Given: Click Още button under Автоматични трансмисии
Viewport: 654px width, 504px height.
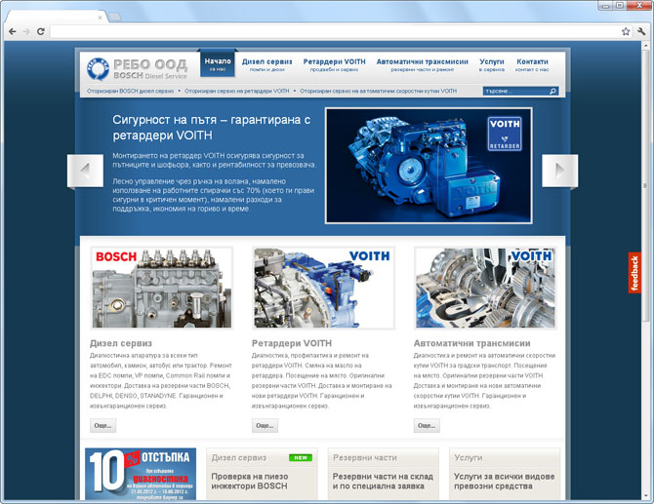Looking at the screenshot, I should point(427,426).
